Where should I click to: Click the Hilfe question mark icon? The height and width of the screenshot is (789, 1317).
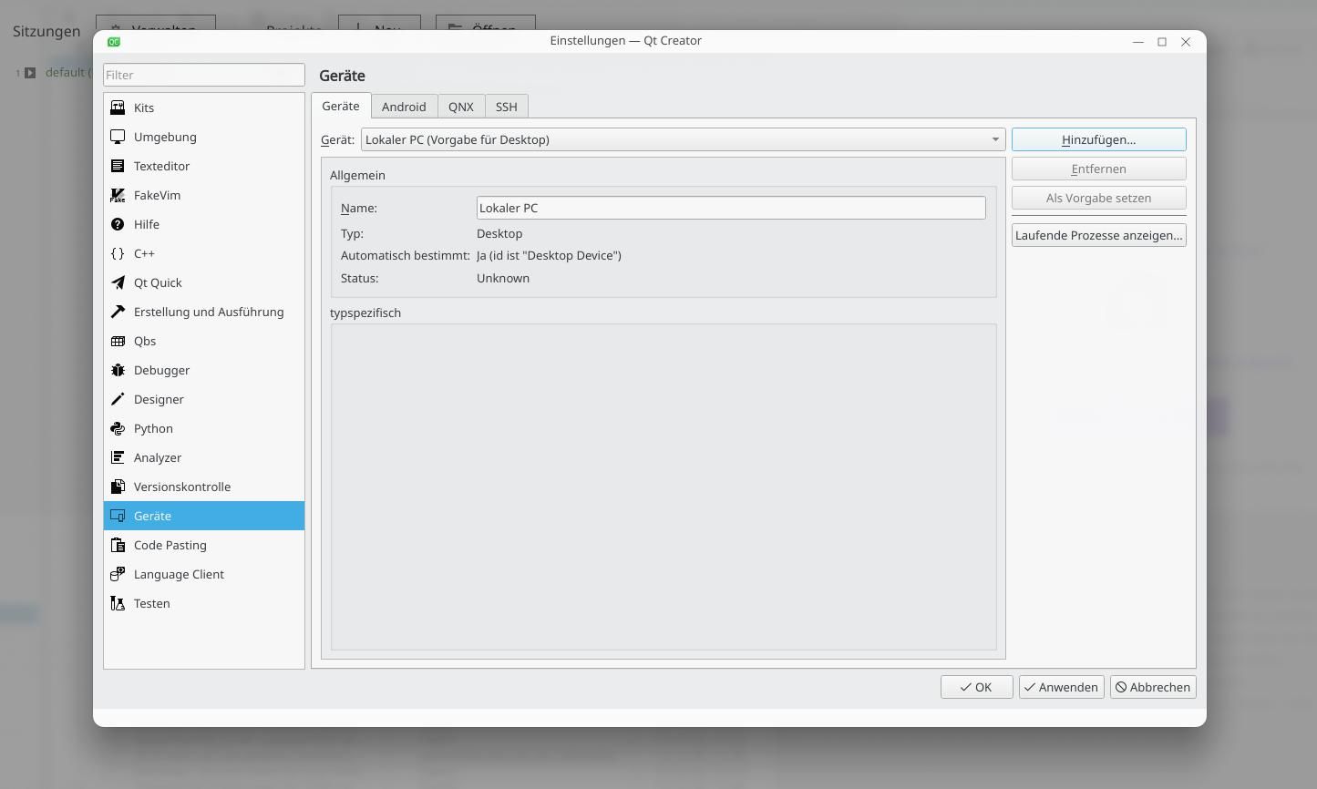tap(118, 224)
